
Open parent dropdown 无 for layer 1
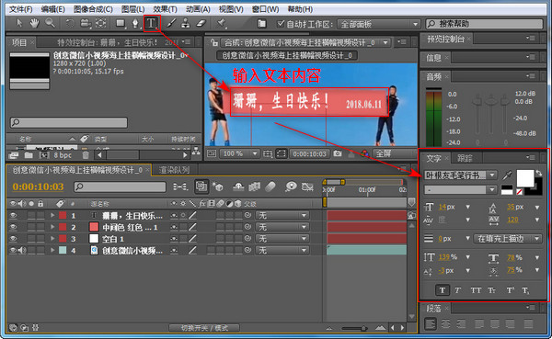(x=282, y=215)
